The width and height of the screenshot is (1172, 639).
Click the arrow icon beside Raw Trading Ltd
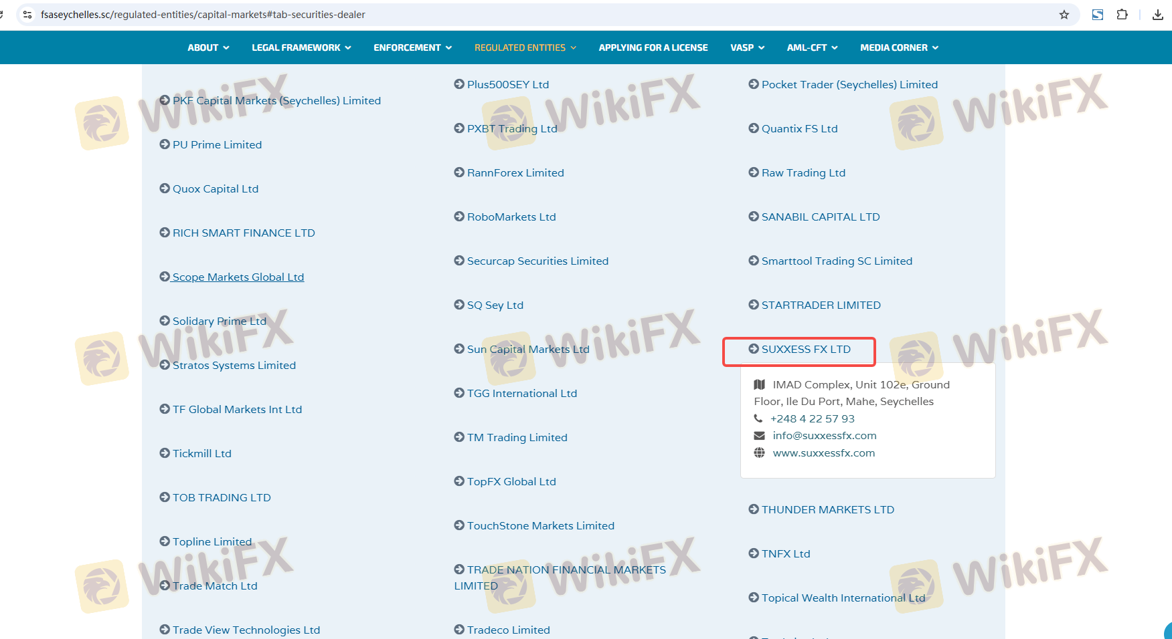tap(754, 172)
